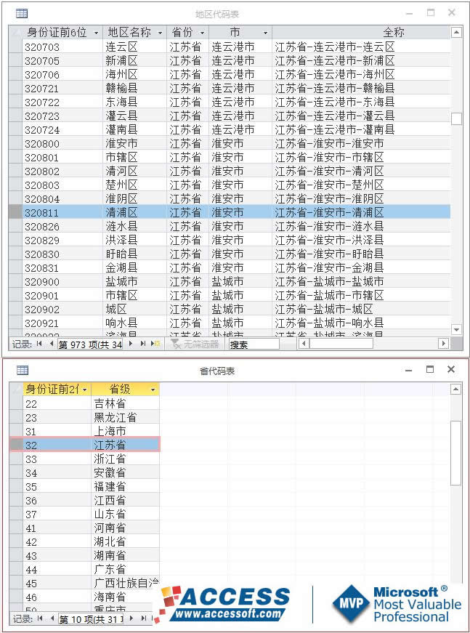Screen dimensions: 470x633
Task: Create new blank record in 地区代码表
Action: point(155,344)
